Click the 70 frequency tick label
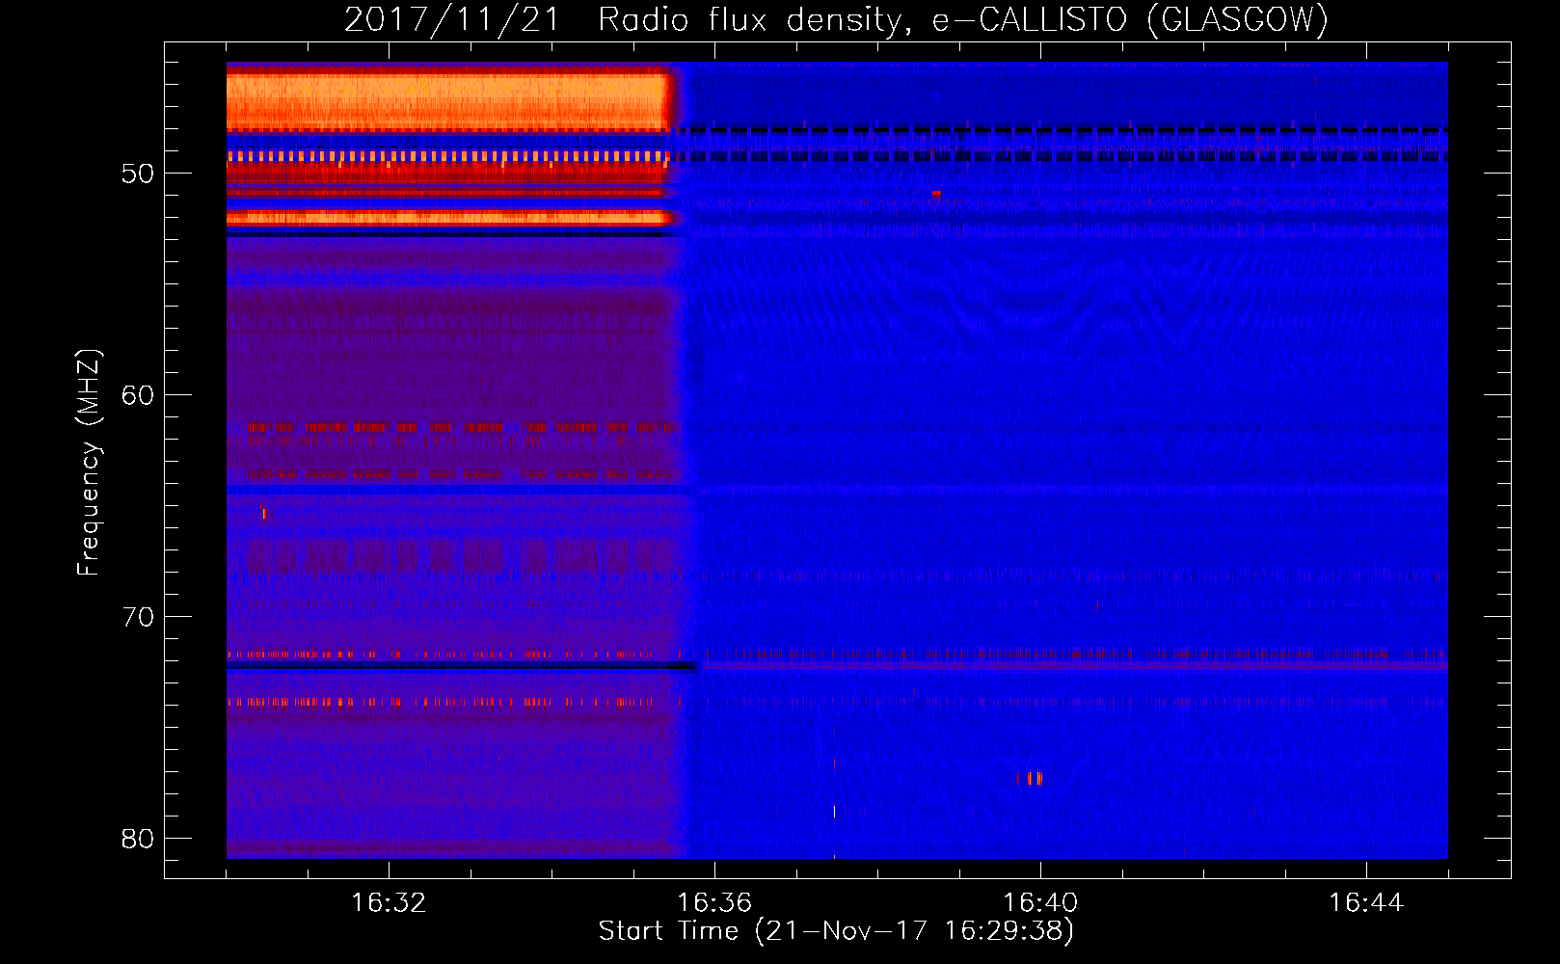1560x964 pixels. coord(138,617)
